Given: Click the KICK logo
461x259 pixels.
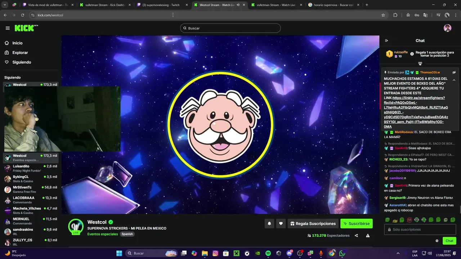Looking at the screenshot, I should [x=26, y=28].
